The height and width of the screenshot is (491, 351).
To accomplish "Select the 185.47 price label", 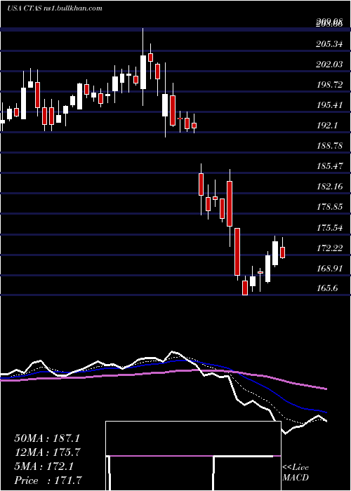I will (329, 167).
